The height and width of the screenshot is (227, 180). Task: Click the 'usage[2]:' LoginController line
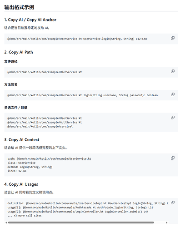point(78,212)
